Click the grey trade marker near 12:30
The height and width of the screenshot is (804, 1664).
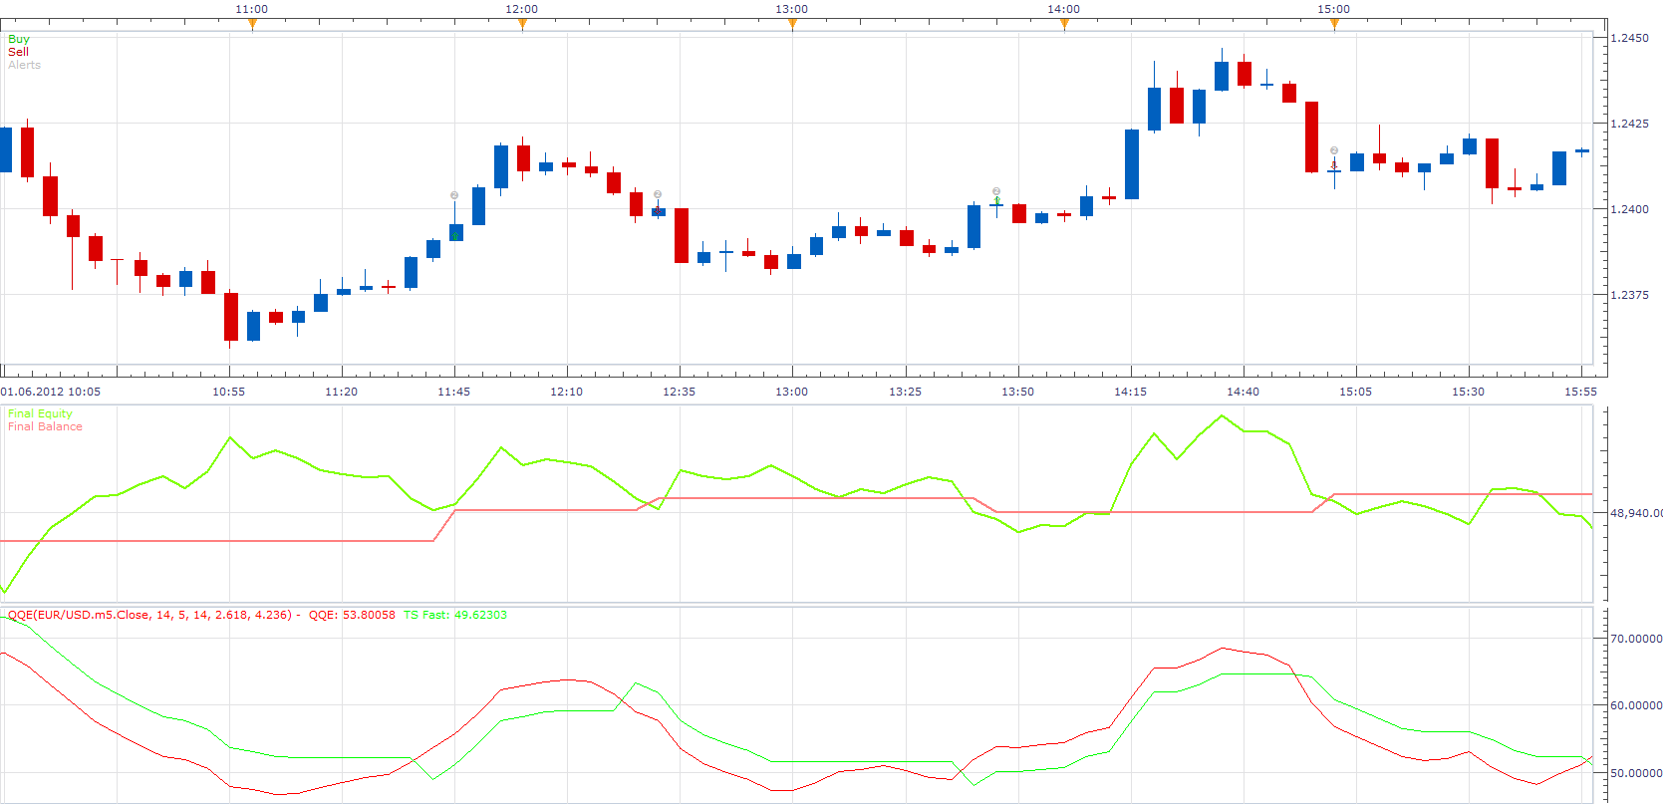[658, 194]
